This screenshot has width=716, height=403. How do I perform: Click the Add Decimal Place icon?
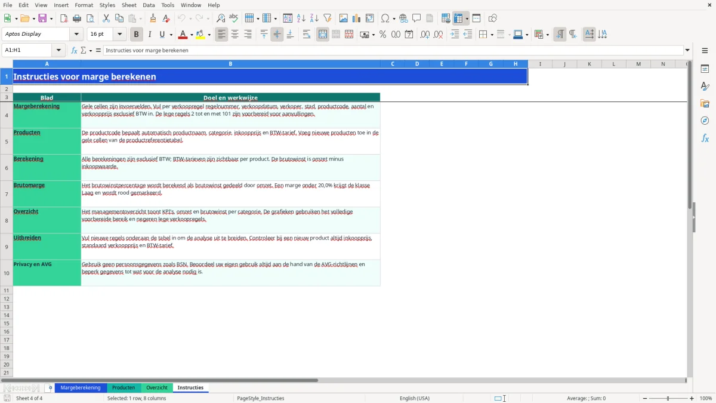tap(425, 35)
